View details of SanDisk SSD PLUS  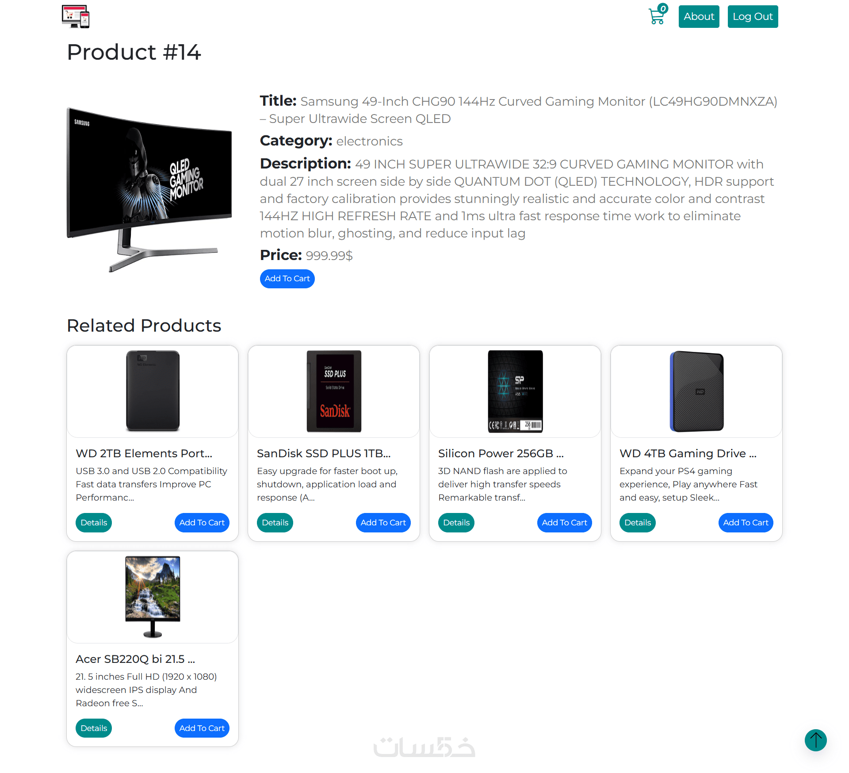tap(275, 523)
